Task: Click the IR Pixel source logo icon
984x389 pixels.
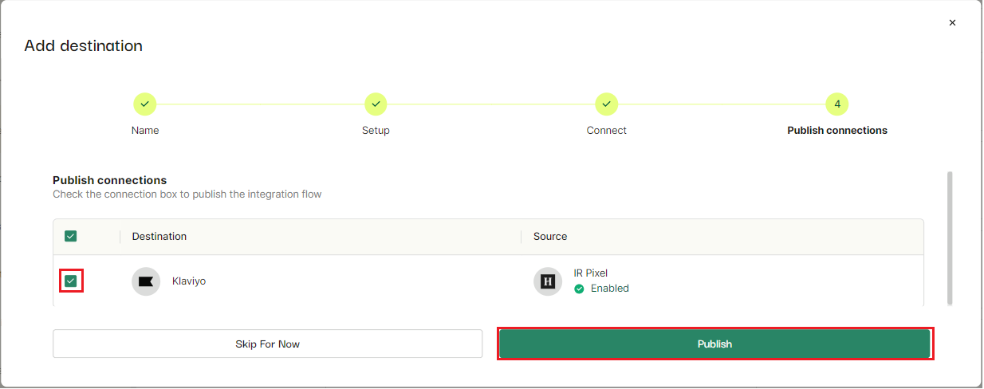Action: click(548, 281)
